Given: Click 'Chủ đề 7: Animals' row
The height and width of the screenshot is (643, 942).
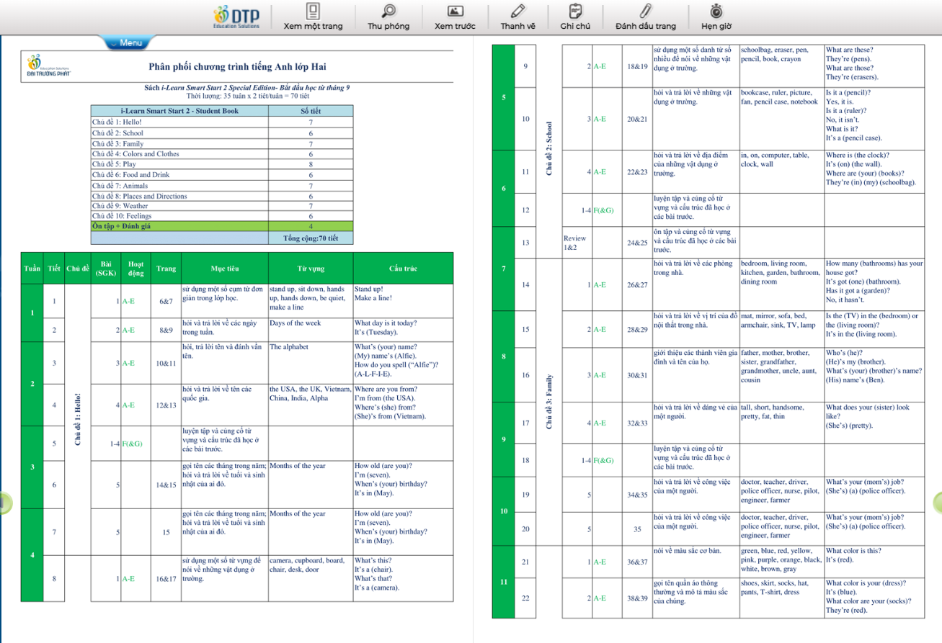Looking at the screenshot, I should [222, 186].
